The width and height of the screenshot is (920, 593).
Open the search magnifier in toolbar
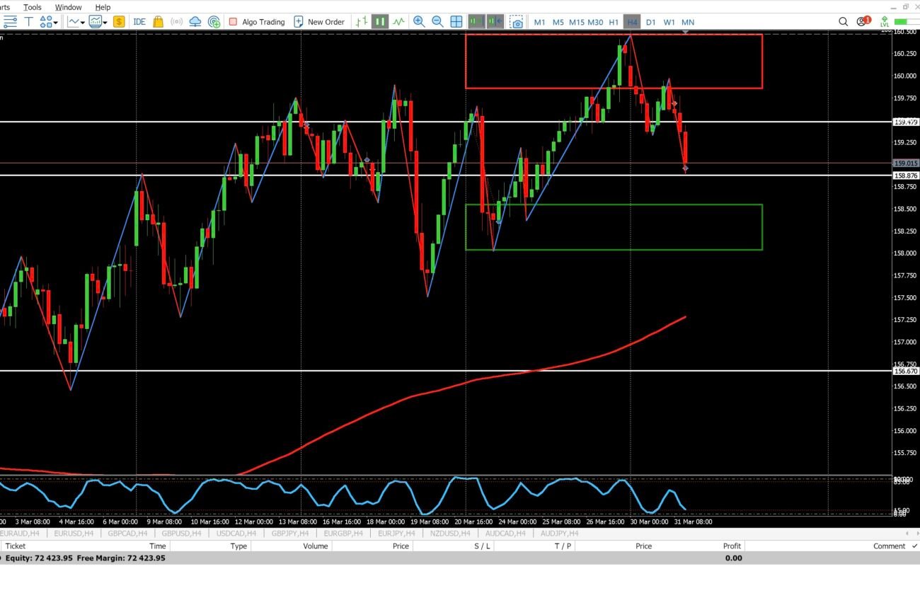pos(843,22)
